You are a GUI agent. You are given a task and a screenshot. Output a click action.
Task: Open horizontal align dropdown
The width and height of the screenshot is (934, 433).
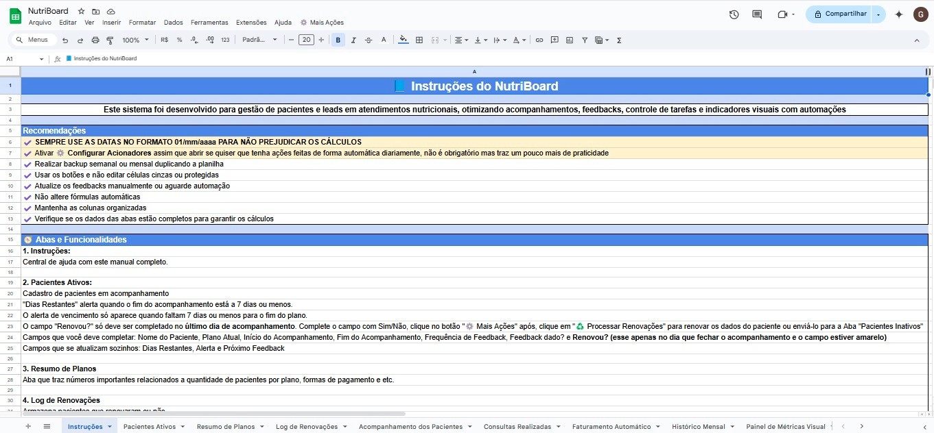click(x=461, y=40)
